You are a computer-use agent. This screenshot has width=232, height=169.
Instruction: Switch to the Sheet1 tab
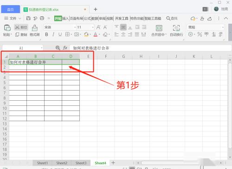[42, 163]
